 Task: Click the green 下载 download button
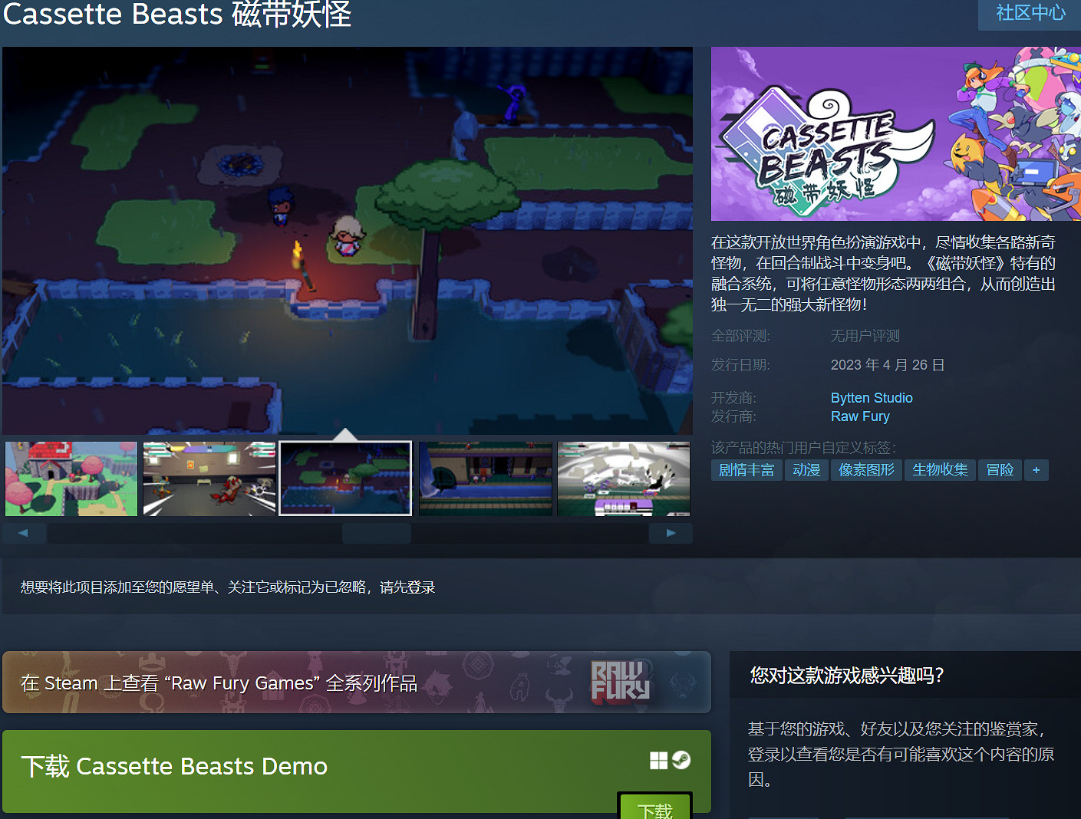(x=654, y=809)
